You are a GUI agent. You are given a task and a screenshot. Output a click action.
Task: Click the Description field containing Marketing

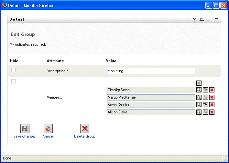coord(151,71)
